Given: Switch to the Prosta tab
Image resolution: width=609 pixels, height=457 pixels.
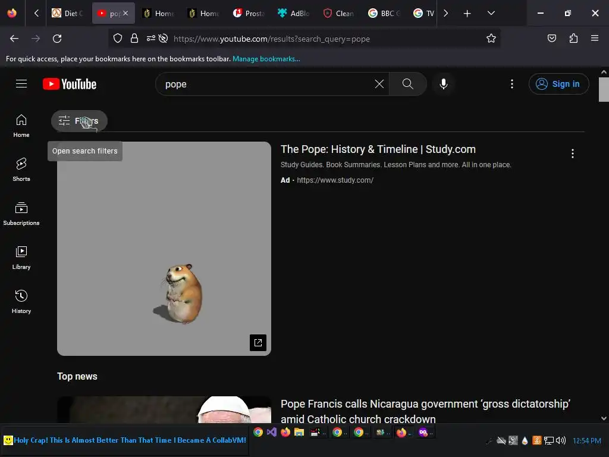Looking at the screenshot, I should click(x=248, y=13).
